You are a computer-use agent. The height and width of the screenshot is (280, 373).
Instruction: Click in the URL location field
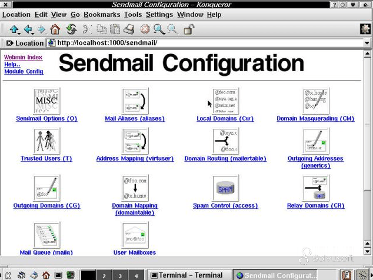pos(206,43)
